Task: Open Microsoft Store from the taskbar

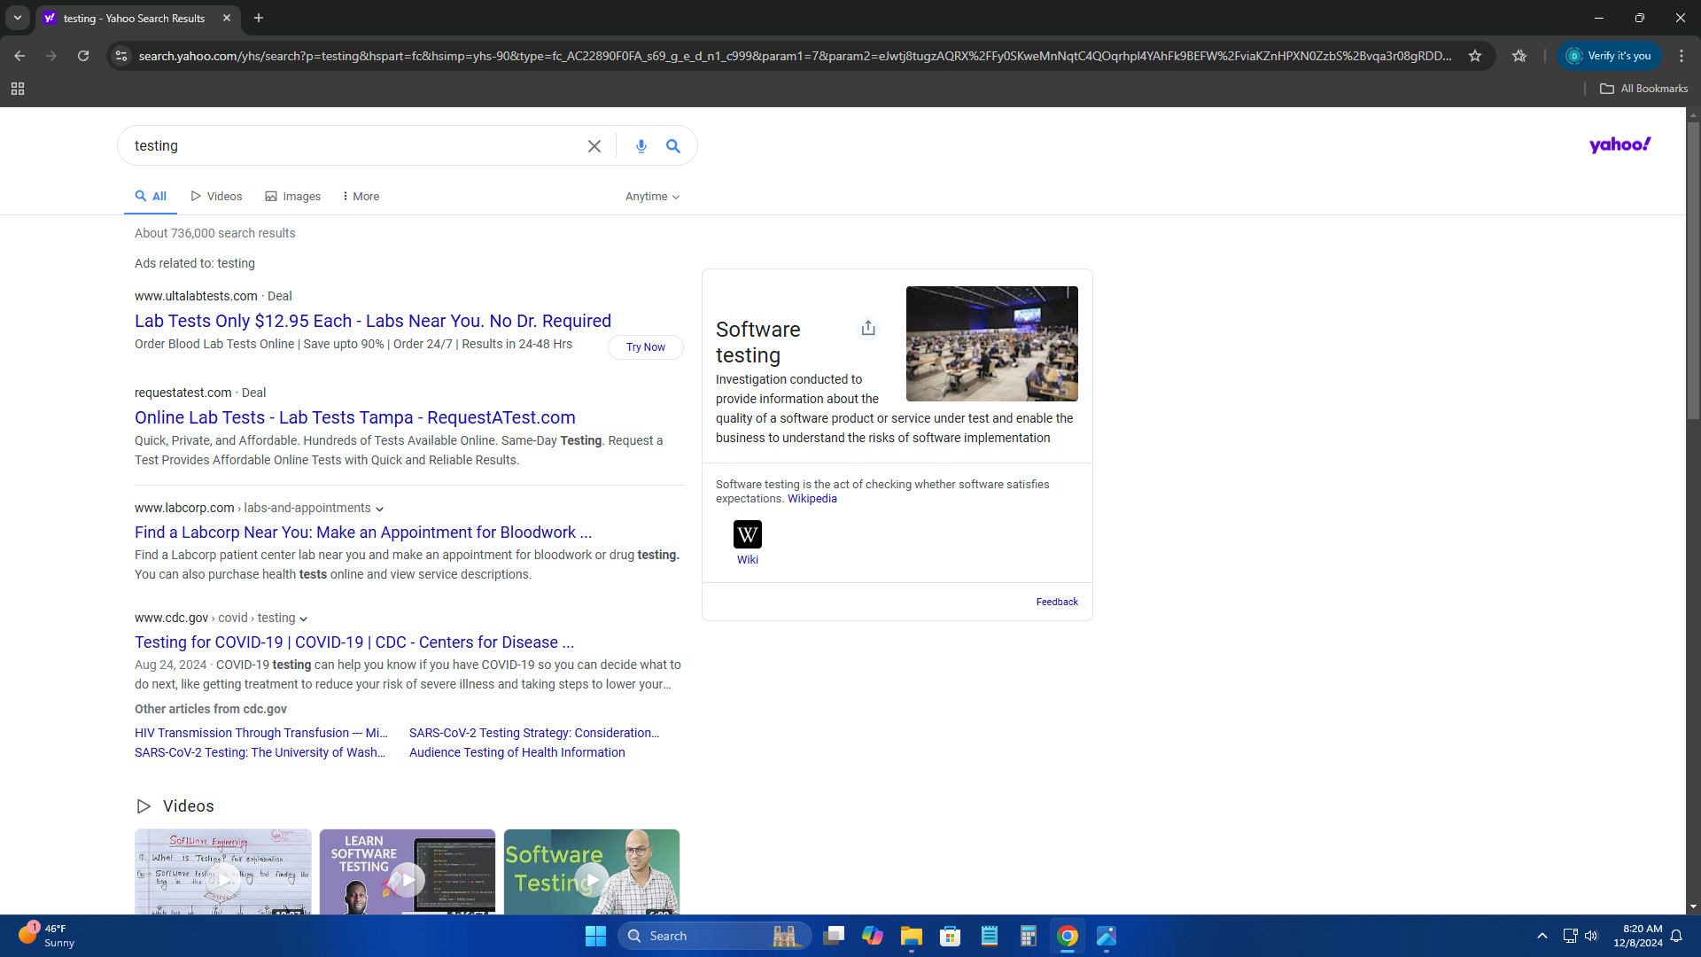Action: click(951, 936)
